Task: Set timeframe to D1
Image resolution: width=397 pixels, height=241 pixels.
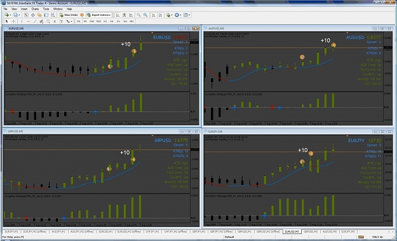Action: (x=118, y=21)
